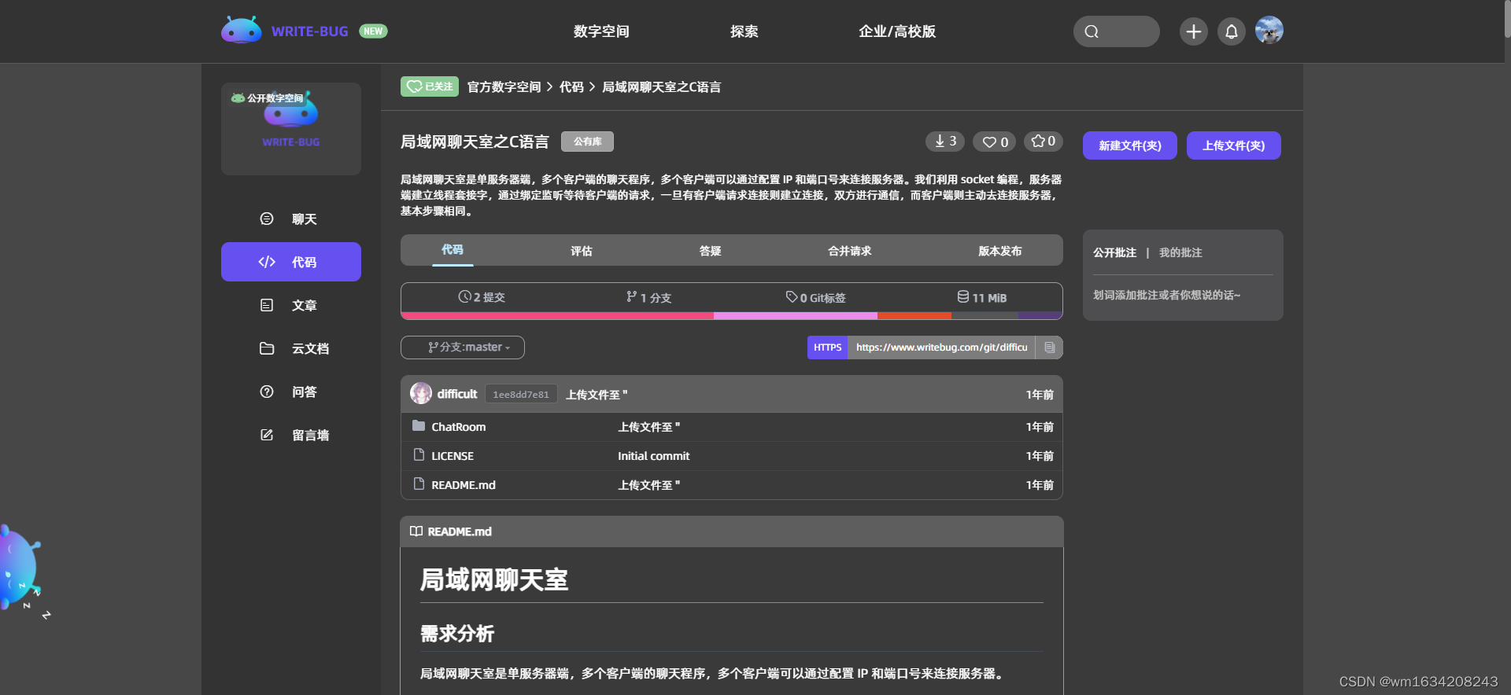Select 代码 in the sidebar
Screen dimensions: 1511x695
tap(291, 262)
